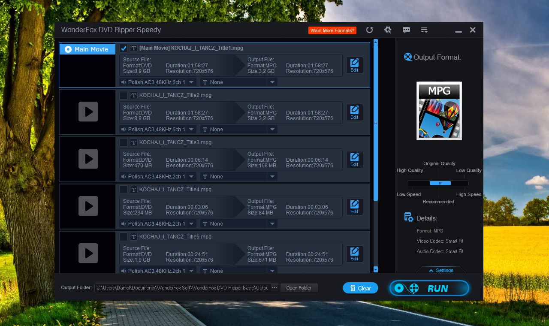Click scroll up arrow of title list
This screenshot has width=549, height=326.
coord(376,42)
